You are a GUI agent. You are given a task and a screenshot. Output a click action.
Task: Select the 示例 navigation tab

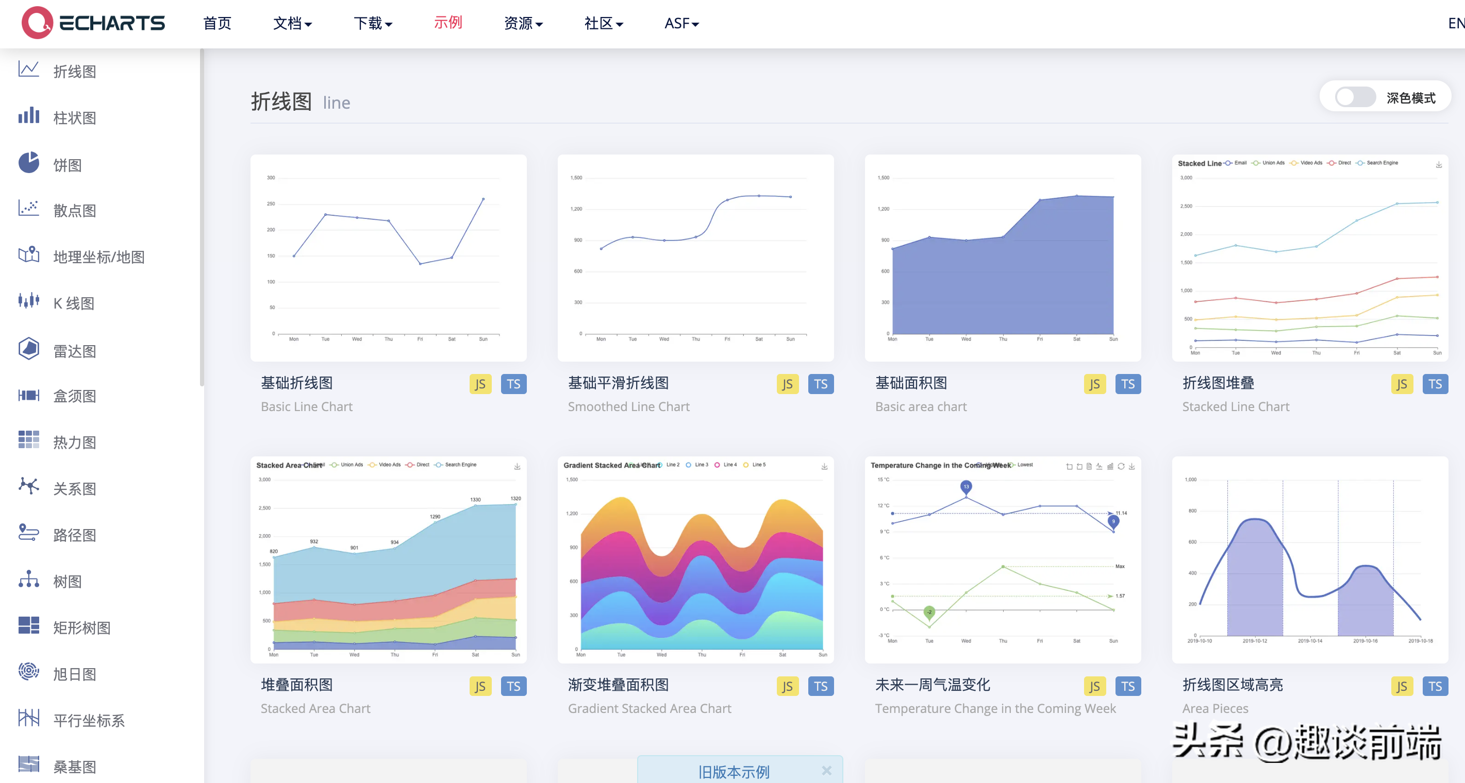point(447,23)
